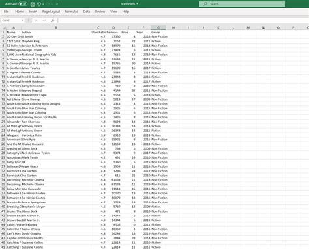Open the File tab

tap(7, 12)
